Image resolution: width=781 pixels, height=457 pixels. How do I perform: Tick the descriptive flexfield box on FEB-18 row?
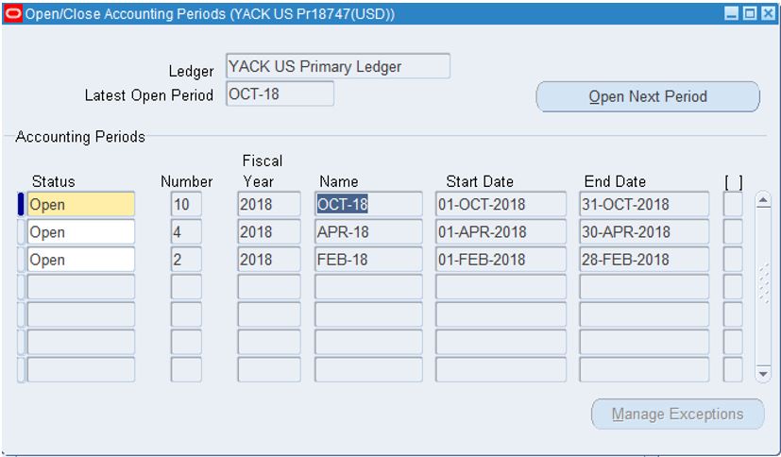[x=733, y=260]
